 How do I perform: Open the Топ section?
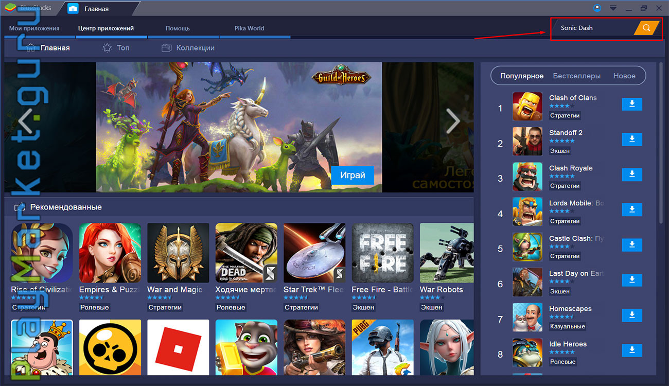[116, 48]
